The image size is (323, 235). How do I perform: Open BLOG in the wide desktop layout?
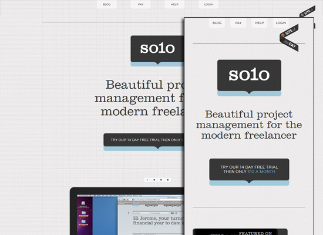click(x=107, y=4)
